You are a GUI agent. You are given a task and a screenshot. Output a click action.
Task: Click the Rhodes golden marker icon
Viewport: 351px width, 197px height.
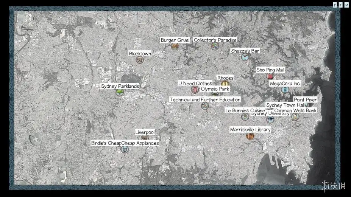click(x=225, y=84)
